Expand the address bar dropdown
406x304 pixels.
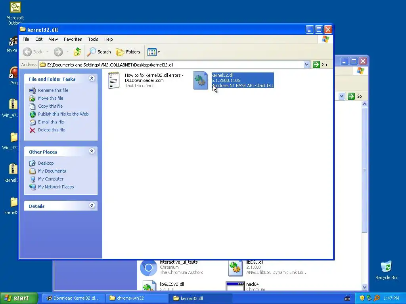[306, 65]
